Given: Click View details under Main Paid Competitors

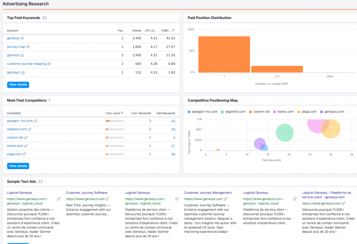Looking at the screenshot, I should coord(18,166).
